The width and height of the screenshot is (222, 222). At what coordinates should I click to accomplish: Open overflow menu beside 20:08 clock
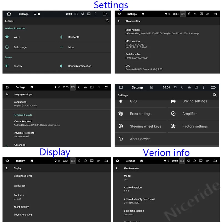[x=95, y=14]
